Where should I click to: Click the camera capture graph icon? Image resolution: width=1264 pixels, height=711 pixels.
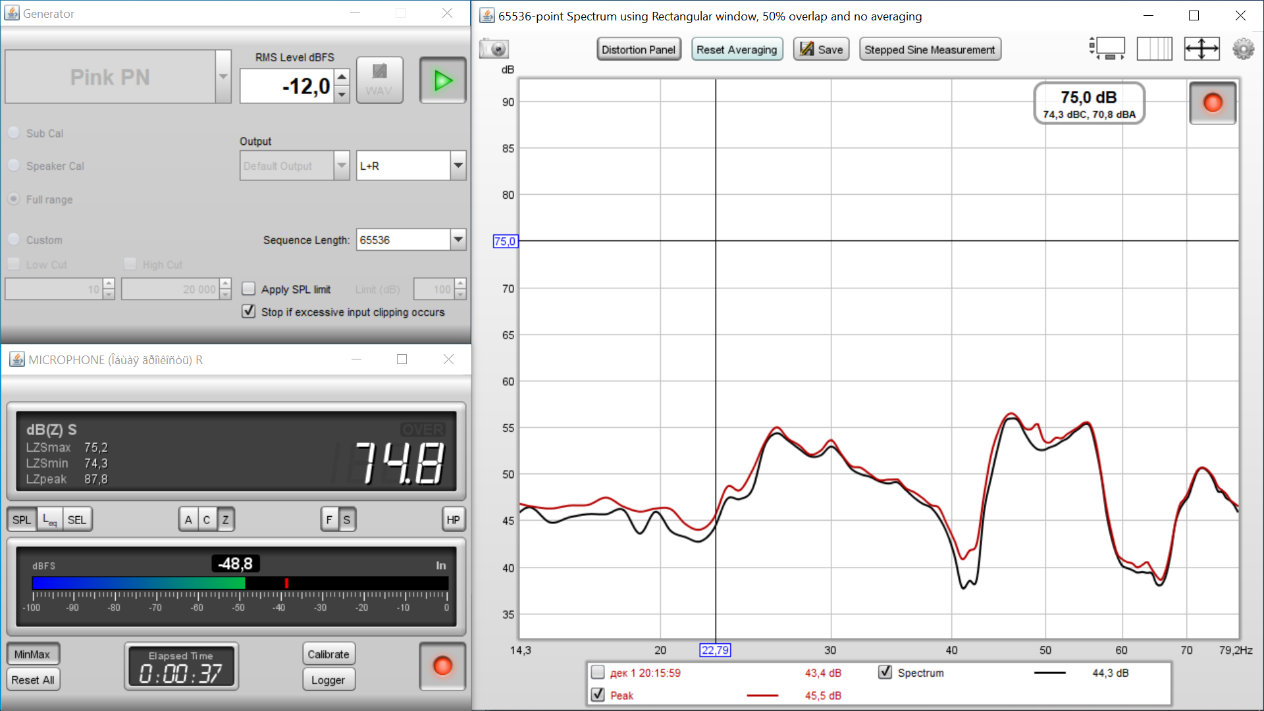click(494, 49)
